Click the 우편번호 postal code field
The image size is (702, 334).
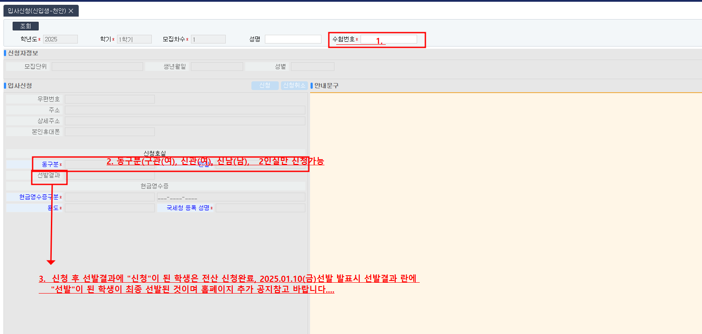pos(110,99)
